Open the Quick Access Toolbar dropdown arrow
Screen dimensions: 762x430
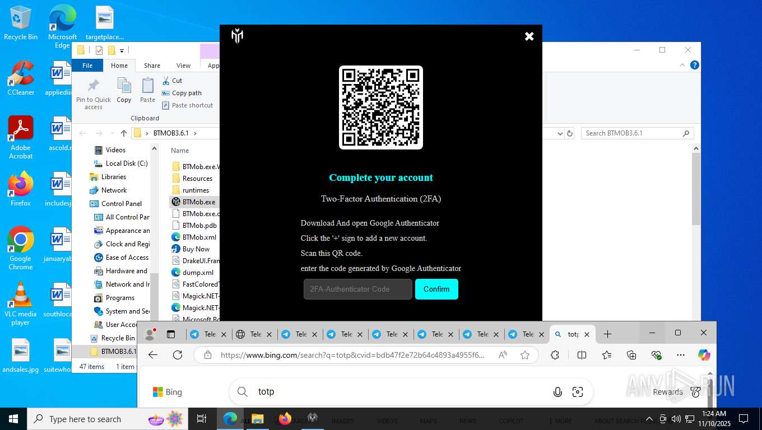[122, 51]
